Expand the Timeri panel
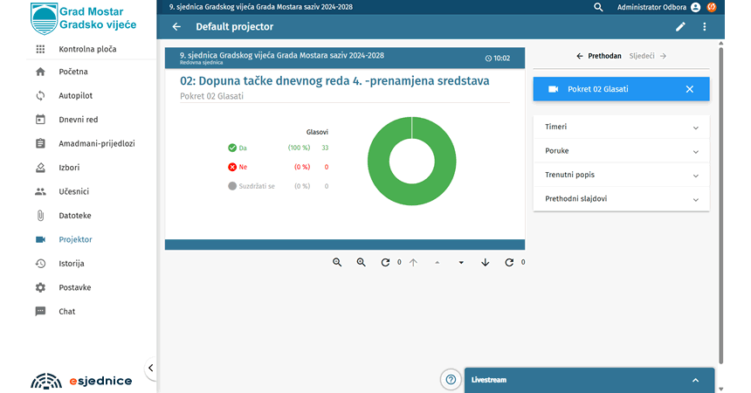 point(621,127)
